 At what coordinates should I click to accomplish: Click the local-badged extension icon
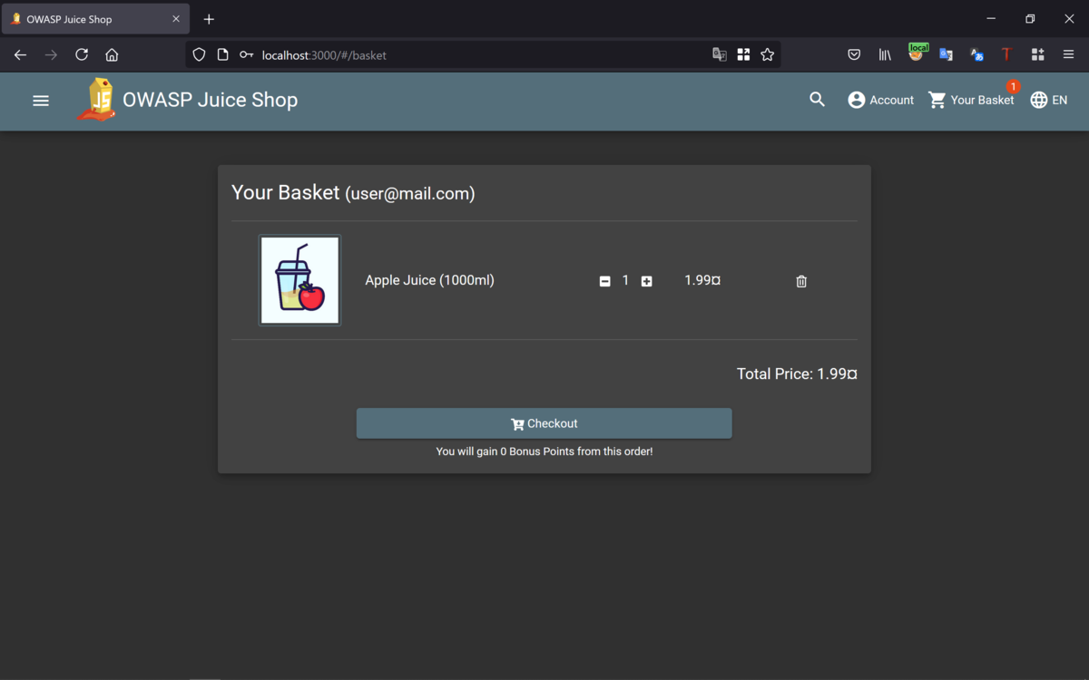point(917,53)
